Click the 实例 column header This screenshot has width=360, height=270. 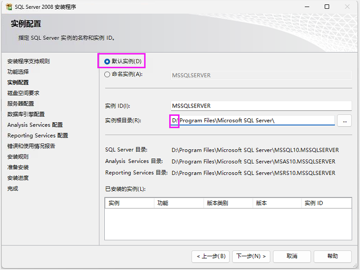click(x=129, y=203)
